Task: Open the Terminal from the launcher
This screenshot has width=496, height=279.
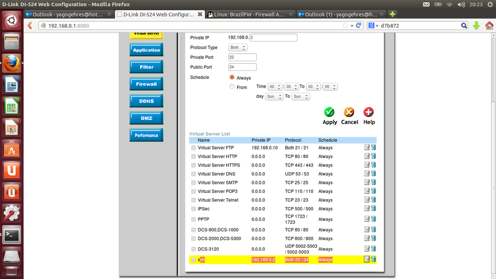Action: click(12, 235)
